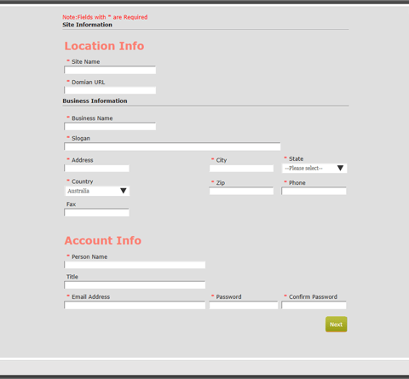The width and height of the screenshot is (409, 379).
Task: Click the Address input box
Action: (x=96, y=169)
